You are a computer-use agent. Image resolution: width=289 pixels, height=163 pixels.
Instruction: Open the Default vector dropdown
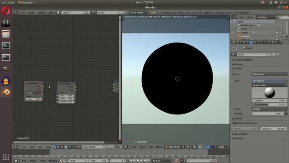270,109
